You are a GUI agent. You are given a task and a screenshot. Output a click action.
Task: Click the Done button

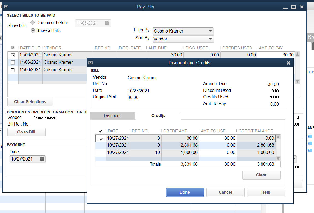point(185,192)
